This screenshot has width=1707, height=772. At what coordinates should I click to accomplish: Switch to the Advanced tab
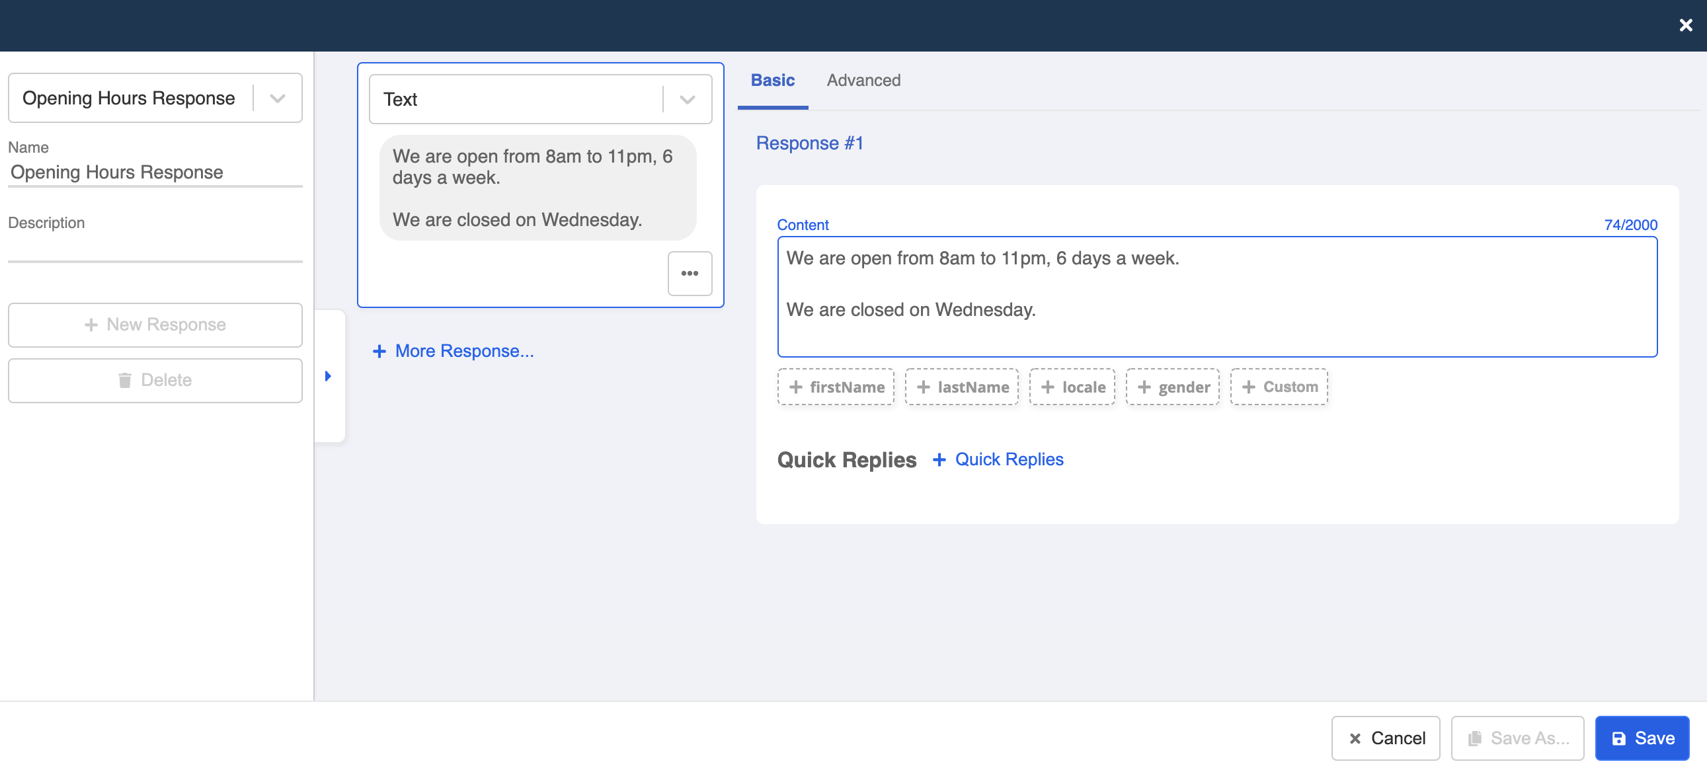(x=863, y=80)
